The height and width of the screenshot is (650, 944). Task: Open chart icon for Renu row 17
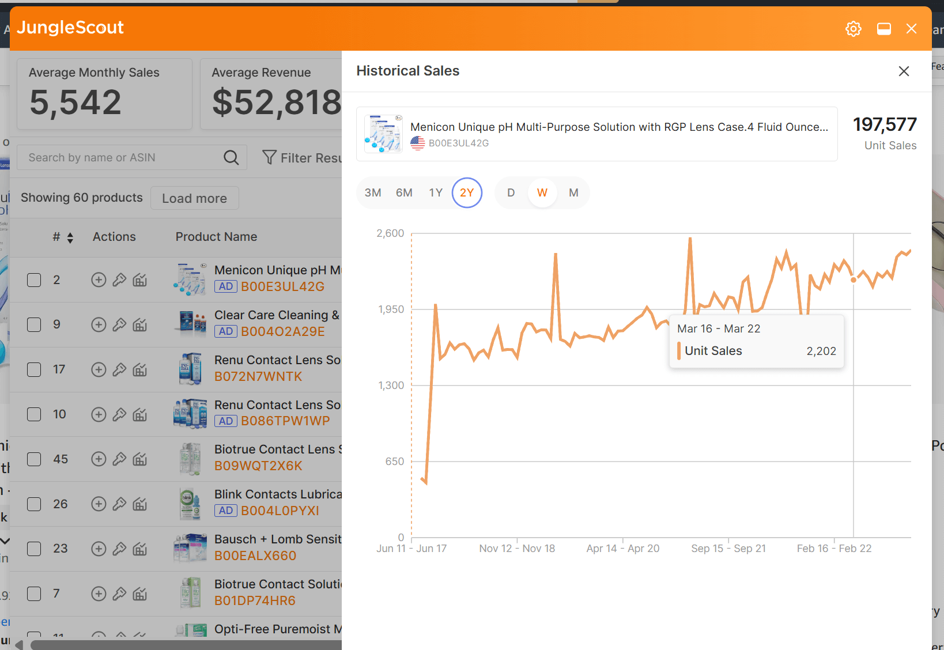(x=140, y=369)
